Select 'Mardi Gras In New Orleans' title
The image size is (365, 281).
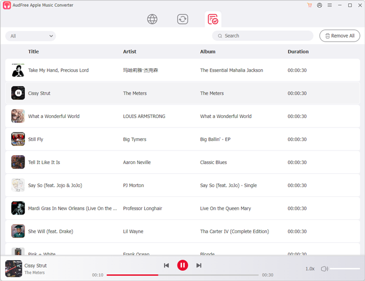[x=72, y=209]
